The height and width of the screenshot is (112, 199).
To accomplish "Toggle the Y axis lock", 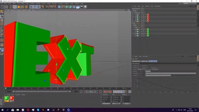I will click(35, 7).
